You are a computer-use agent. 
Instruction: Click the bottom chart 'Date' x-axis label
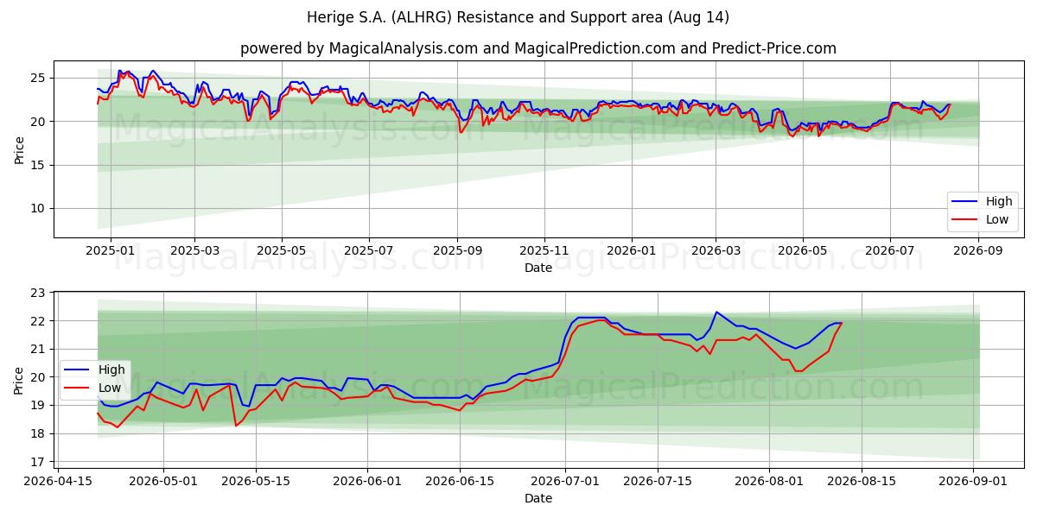coord(538,499)
